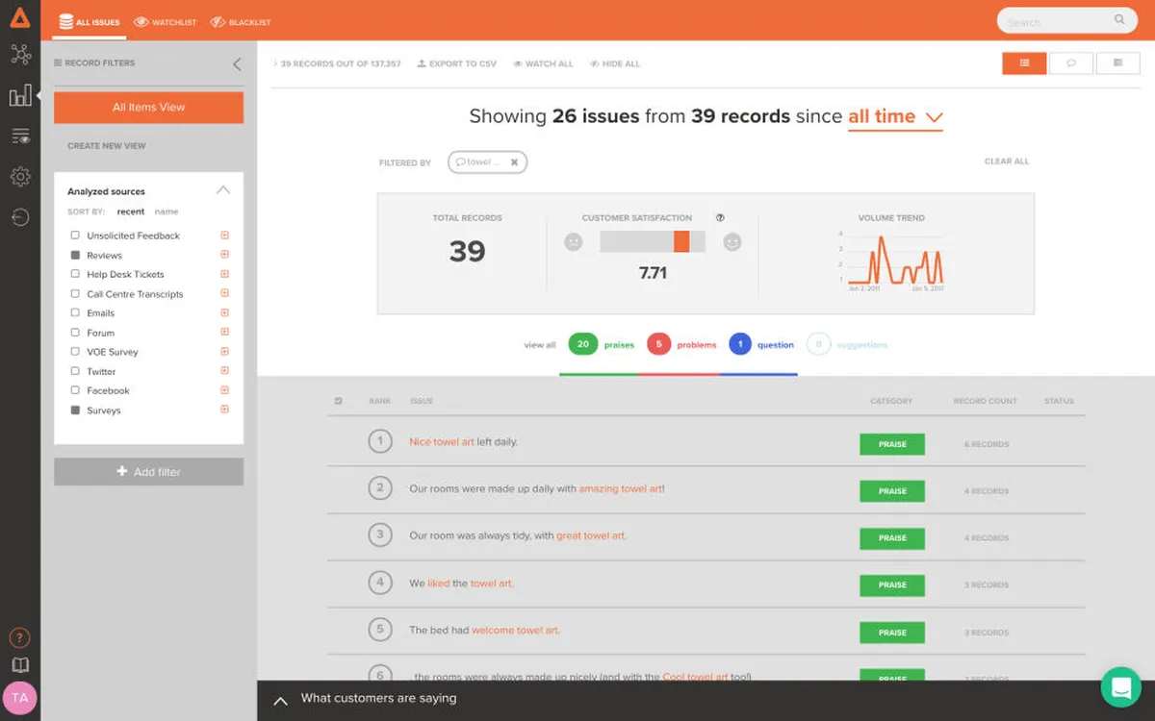Click plus icon next to Forum
1155x721 pixels.
224,332
